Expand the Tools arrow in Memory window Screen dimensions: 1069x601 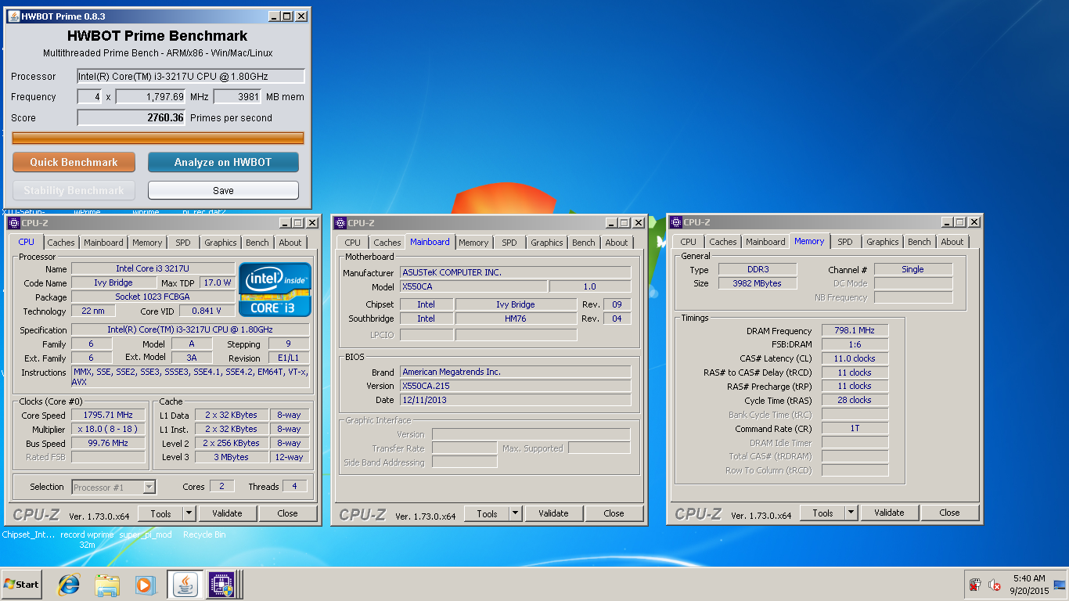coord(851,513)
